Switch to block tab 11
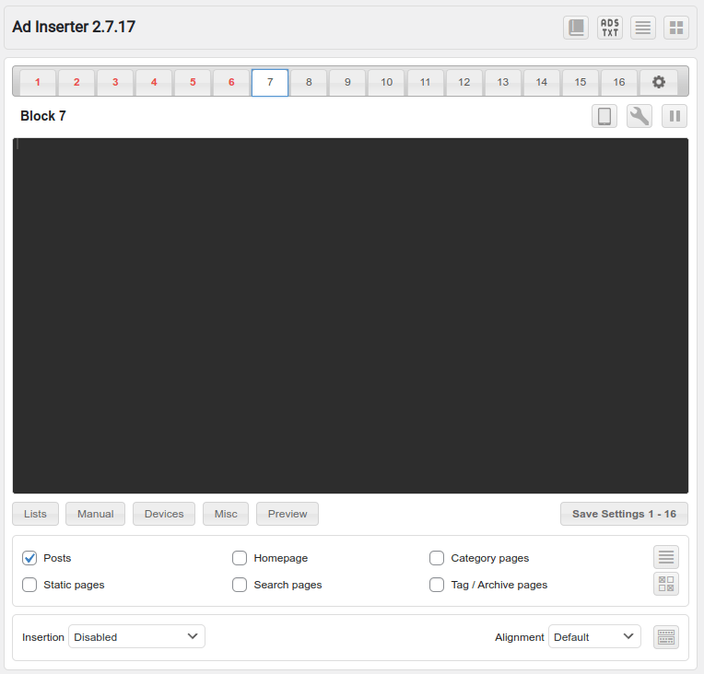Viewport: 704px width, 674px height. tap(425, 83)
